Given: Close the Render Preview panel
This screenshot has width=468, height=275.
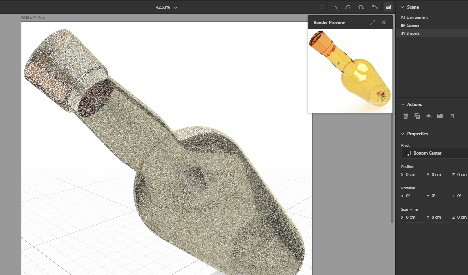Looking at the screenshot, I should tap(384, 22).
